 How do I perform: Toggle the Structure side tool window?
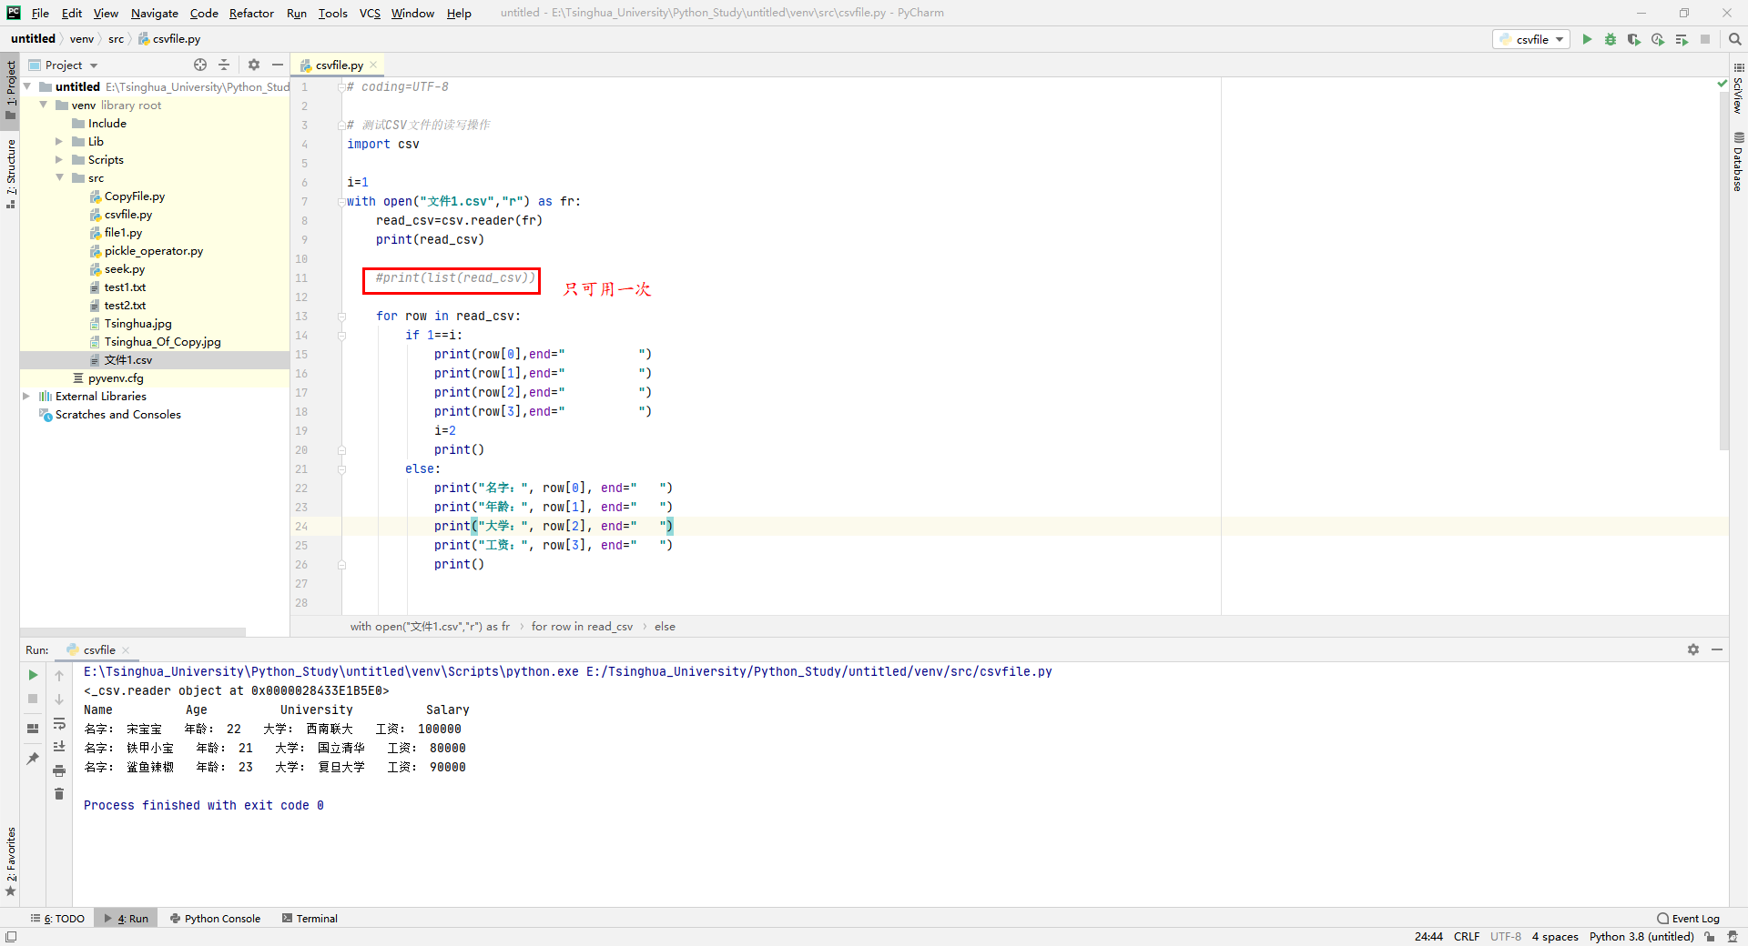click(11, 173)
